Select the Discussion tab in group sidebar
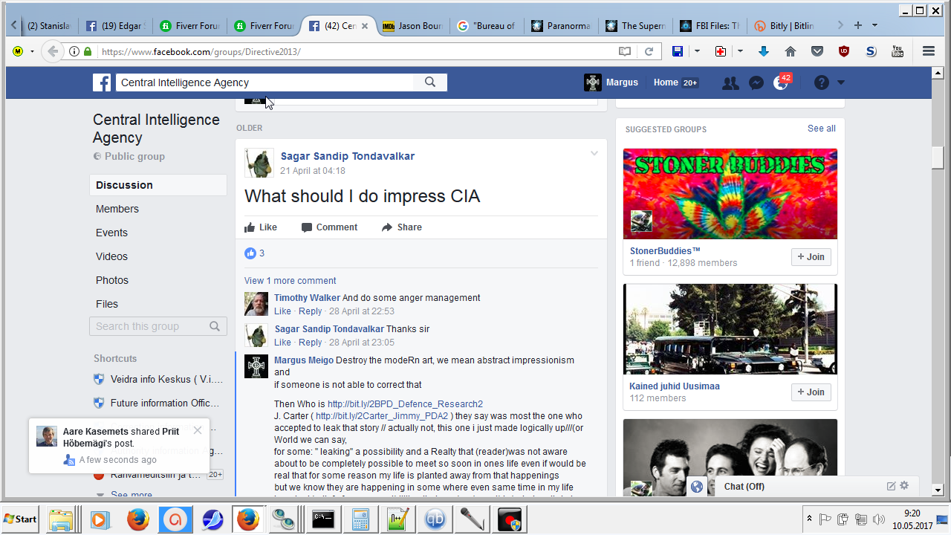Image resolution: width=951 pixels, height=535 pixels. [158, 185]
